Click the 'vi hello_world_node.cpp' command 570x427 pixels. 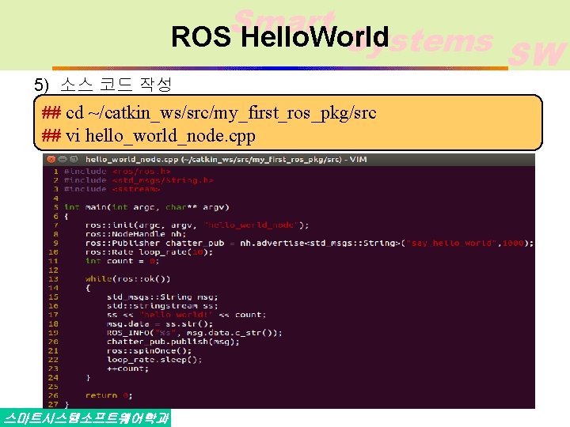[160, 136]
